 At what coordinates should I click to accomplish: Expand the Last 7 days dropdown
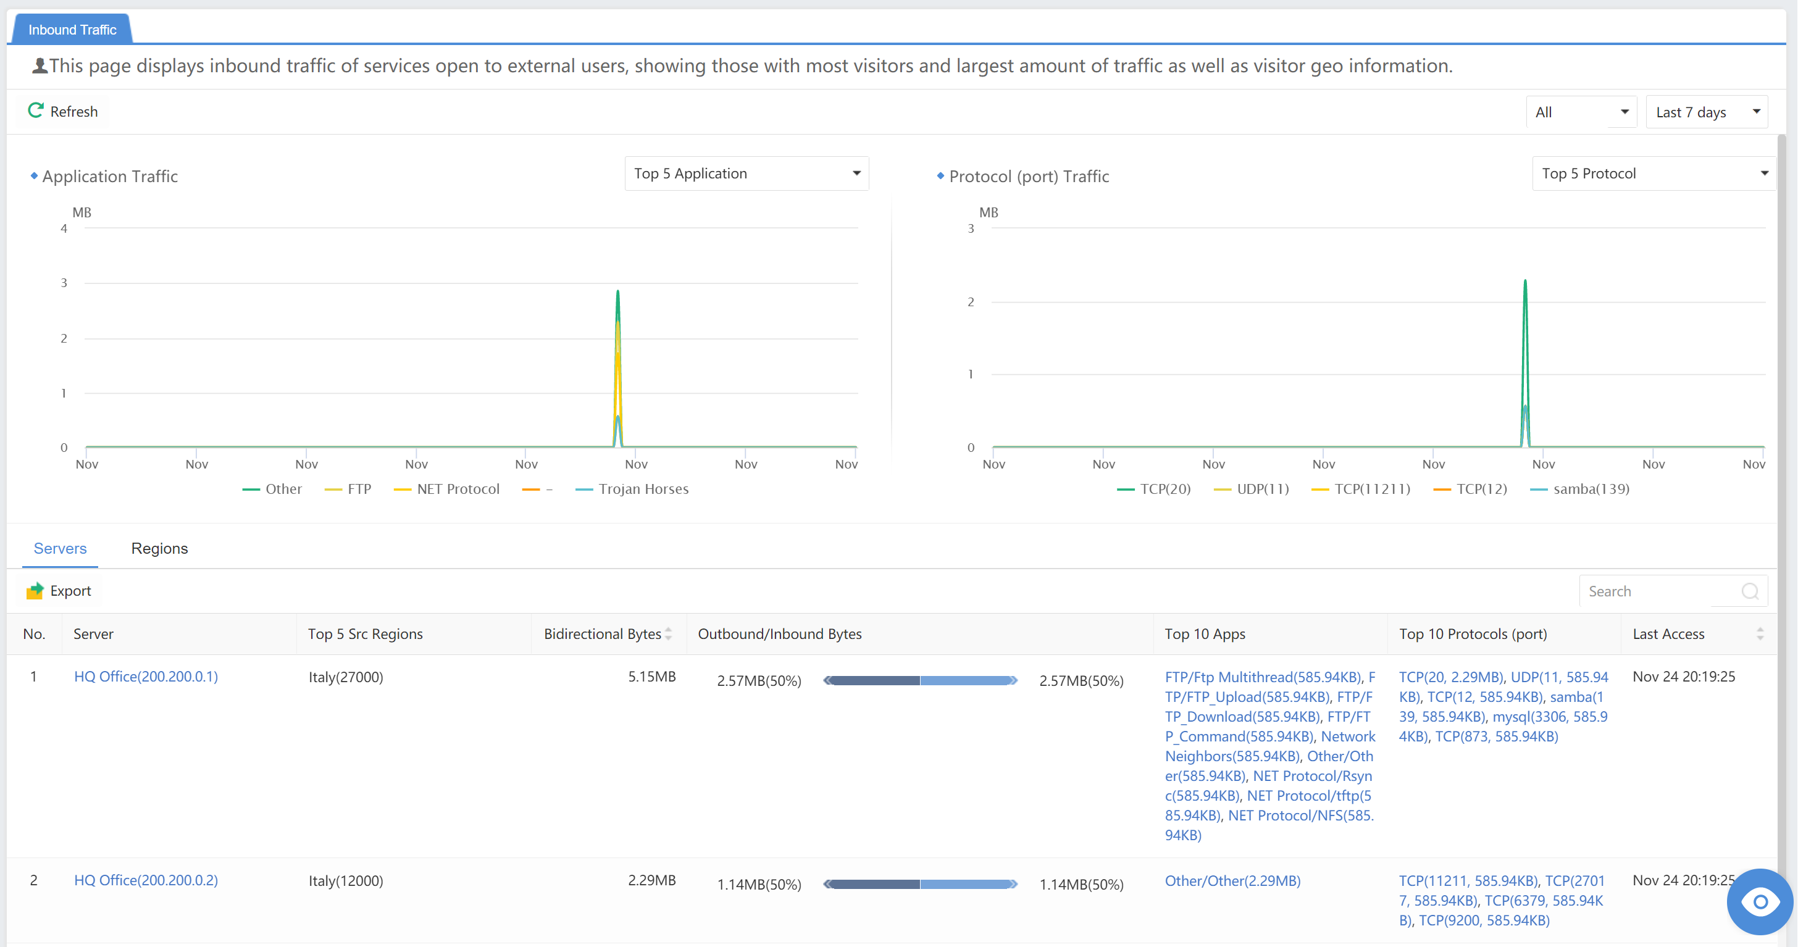tap(1706, 112)
